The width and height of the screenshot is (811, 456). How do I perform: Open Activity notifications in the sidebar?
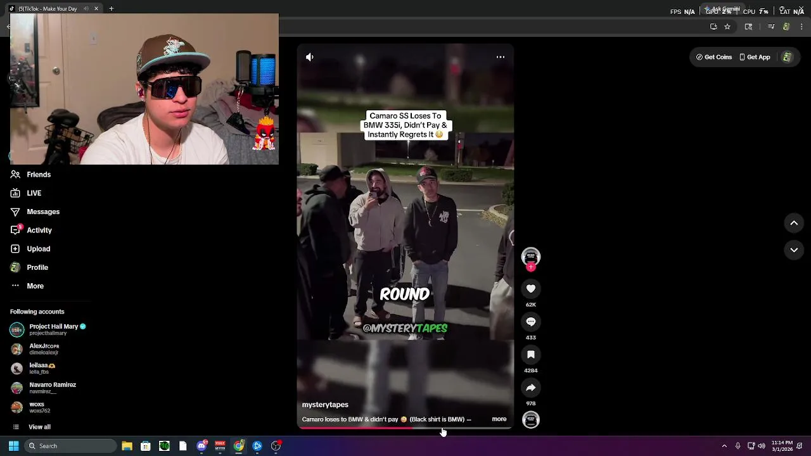pos(31,231)
